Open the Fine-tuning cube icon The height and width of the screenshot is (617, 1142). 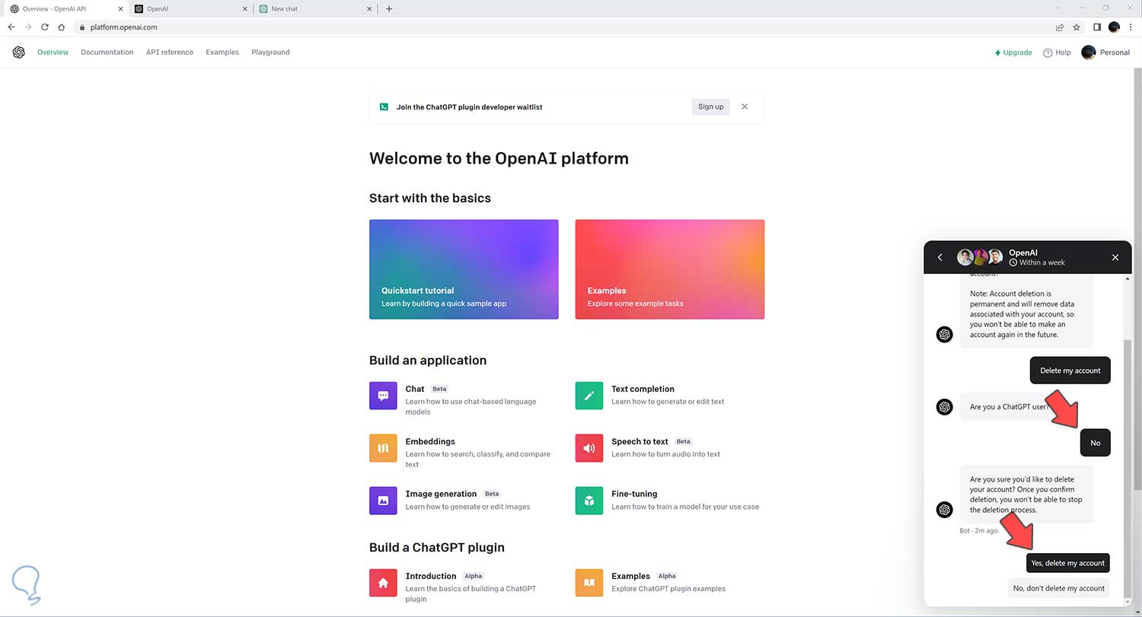pyautogui.click(x=589, y=501)
